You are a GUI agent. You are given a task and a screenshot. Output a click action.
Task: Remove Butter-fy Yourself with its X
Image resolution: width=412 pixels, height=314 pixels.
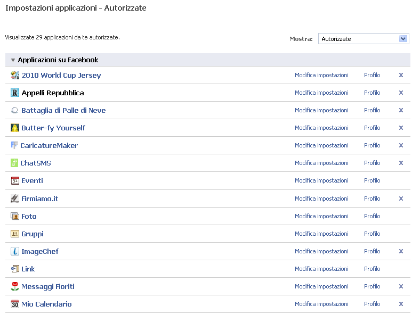401,128
